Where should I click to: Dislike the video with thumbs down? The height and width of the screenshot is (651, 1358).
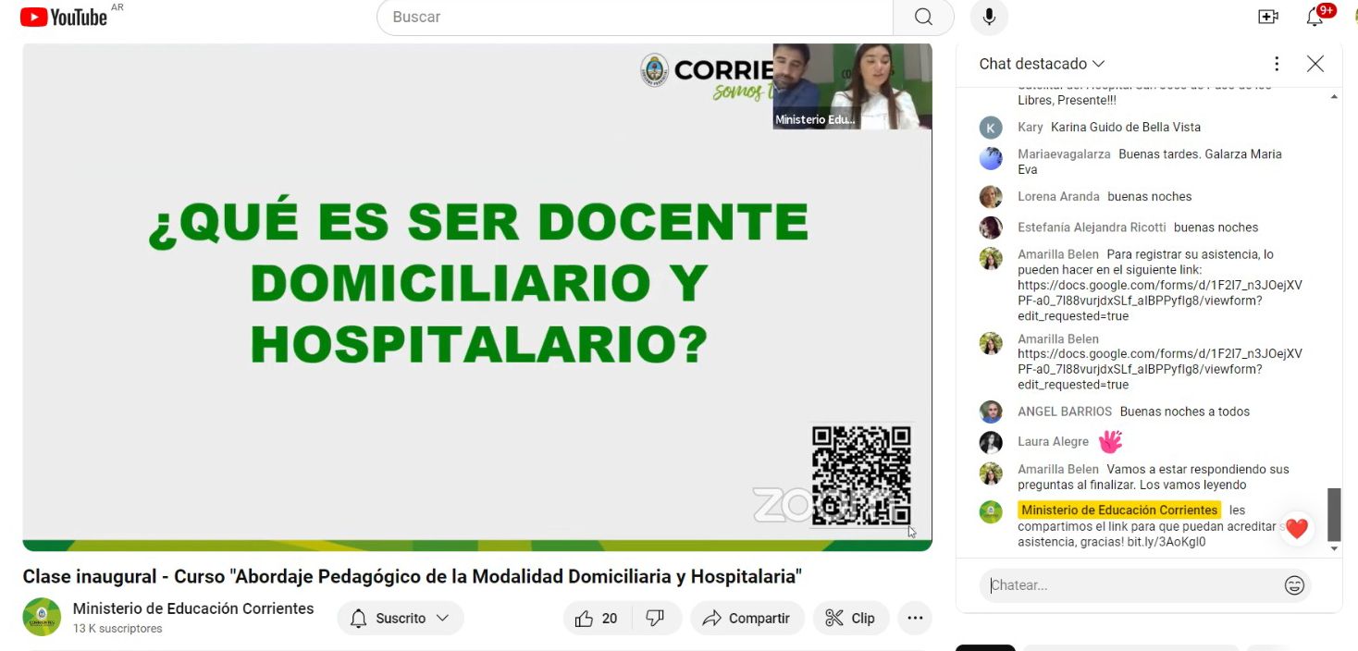pos(655,619)
